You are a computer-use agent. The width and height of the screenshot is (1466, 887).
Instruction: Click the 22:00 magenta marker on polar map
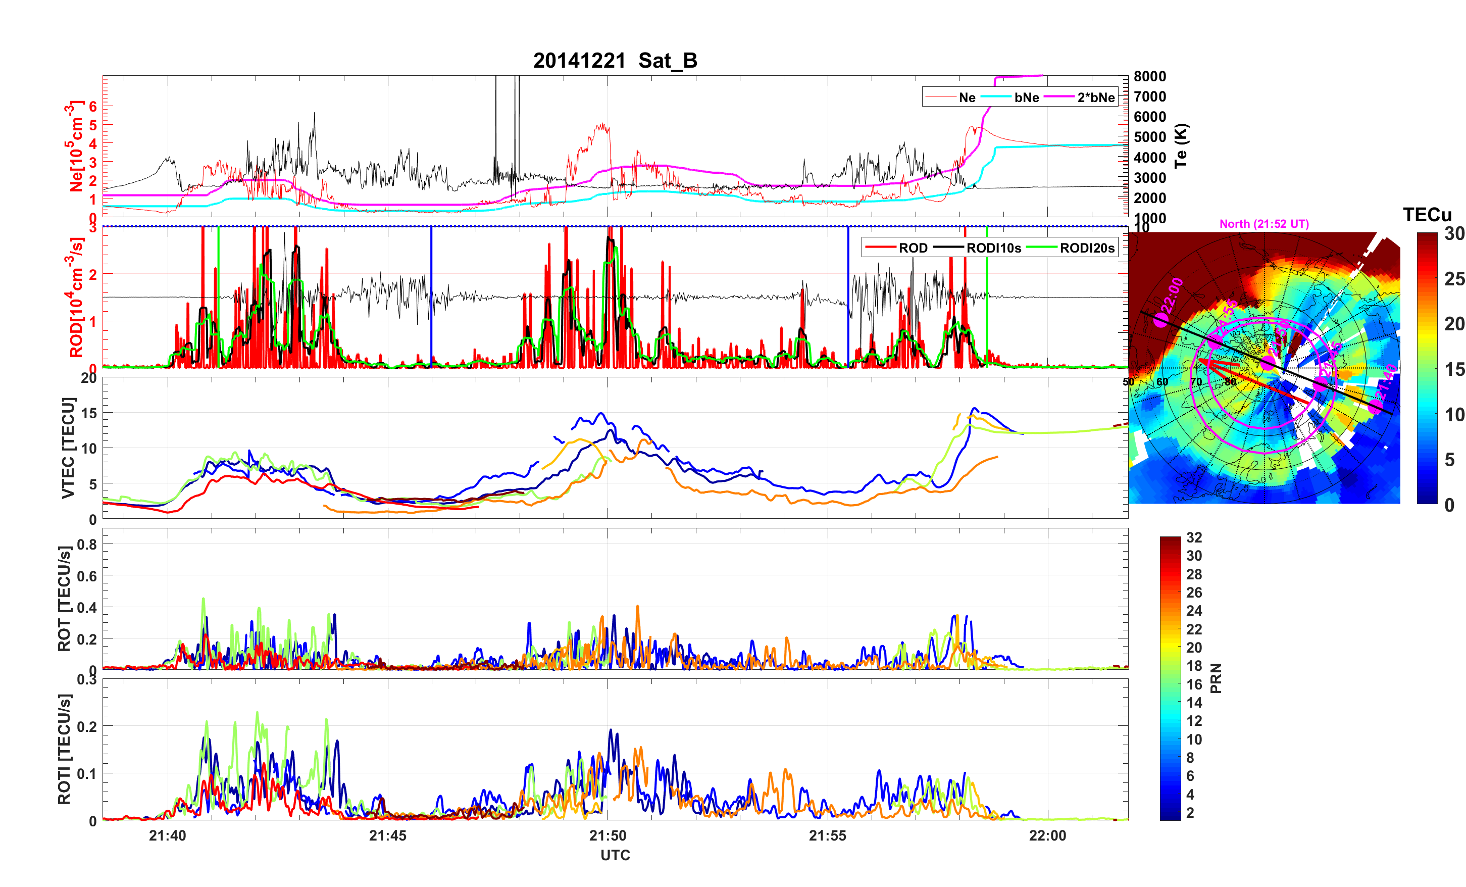[x=1160, y=321]
